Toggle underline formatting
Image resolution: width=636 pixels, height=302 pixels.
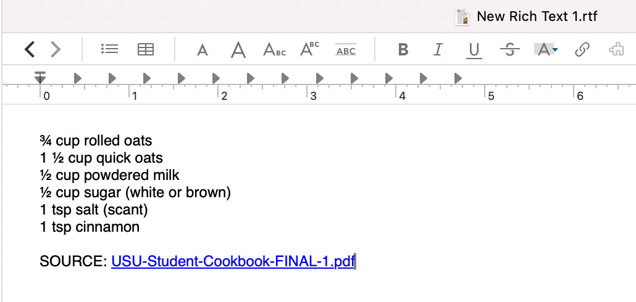(x=474, y=51)
